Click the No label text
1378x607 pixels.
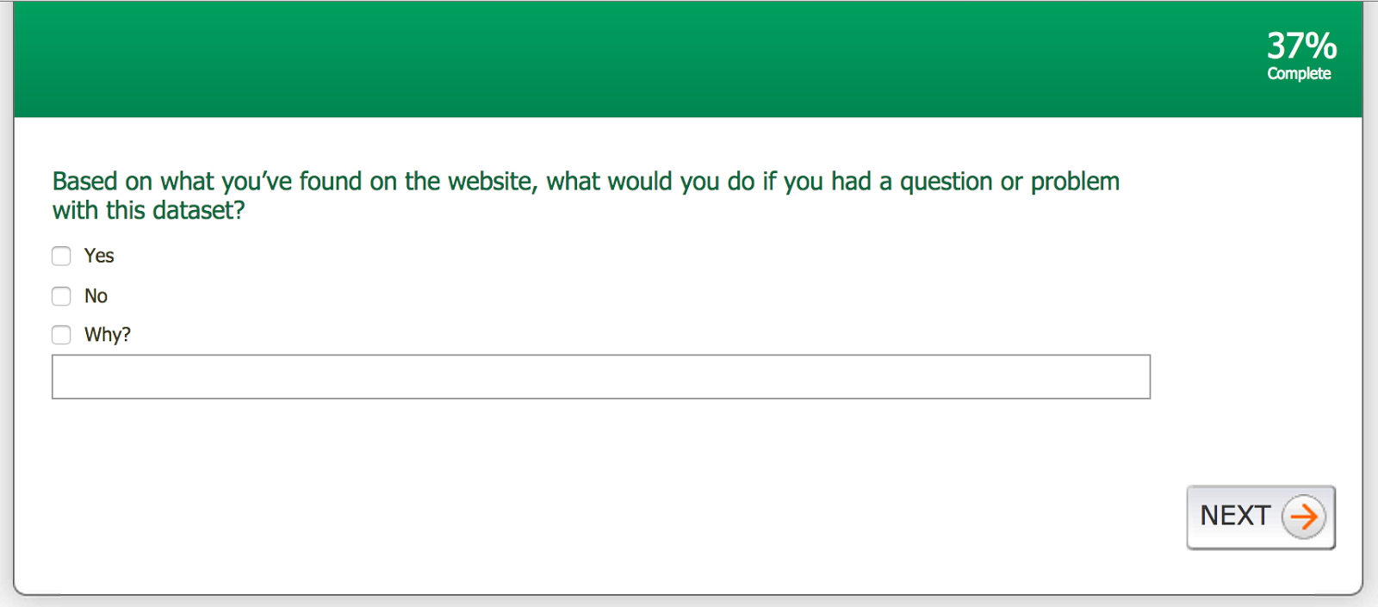pyautogui.click(x=96, y=296)
